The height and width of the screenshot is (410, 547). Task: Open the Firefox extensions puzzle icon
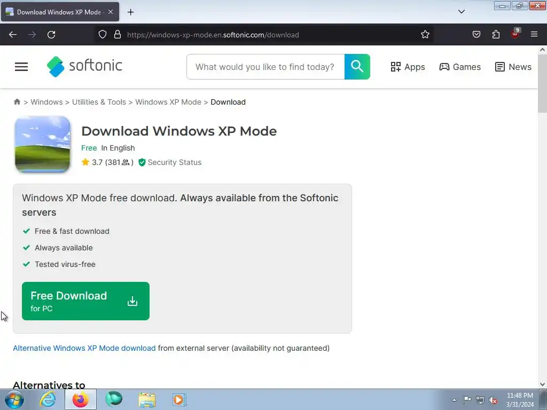496,35
